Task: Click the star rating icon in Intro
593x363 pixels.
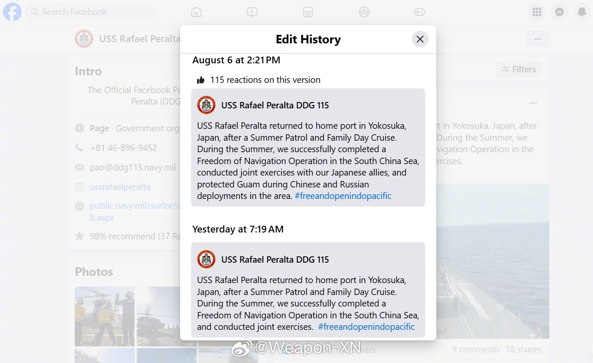Action: [x=79, y=236]
